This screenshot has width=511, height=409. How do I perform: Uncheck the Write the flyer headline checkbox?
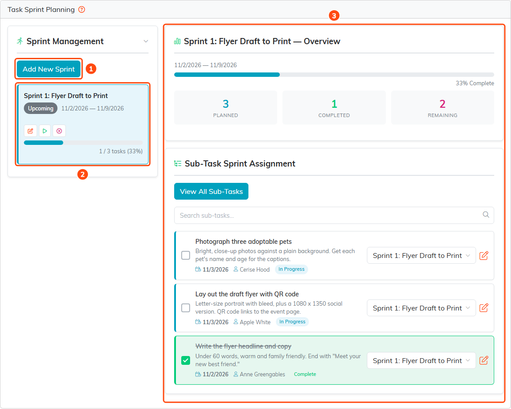(186, 360)
